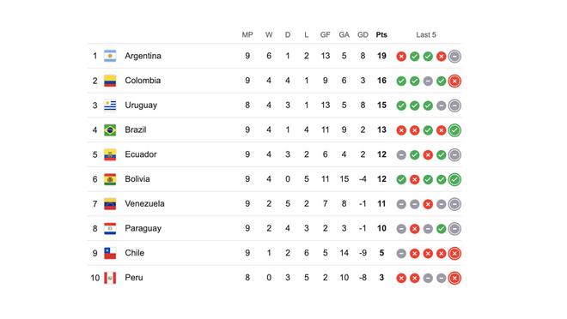Select Chile's circled latest loss icon
Screen dimensions: 567x319
454,253
